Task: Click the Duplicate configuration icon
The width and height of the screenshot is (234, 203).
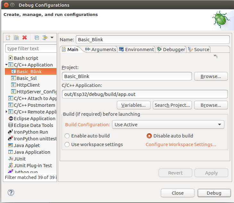Action: pos(16,38)
